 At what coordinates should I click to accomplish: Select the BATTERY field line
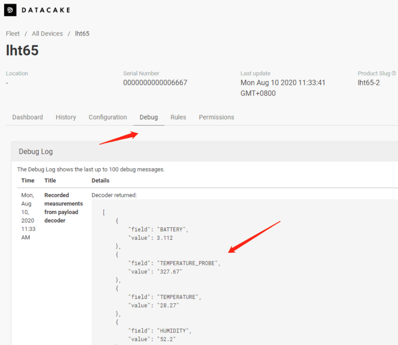click(x=158, y=229)
